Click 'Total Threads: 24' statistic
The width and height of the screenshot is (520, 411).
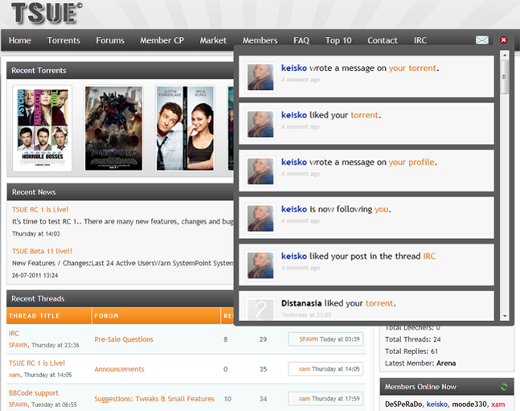pyautogui.click(x=413, y=339)
